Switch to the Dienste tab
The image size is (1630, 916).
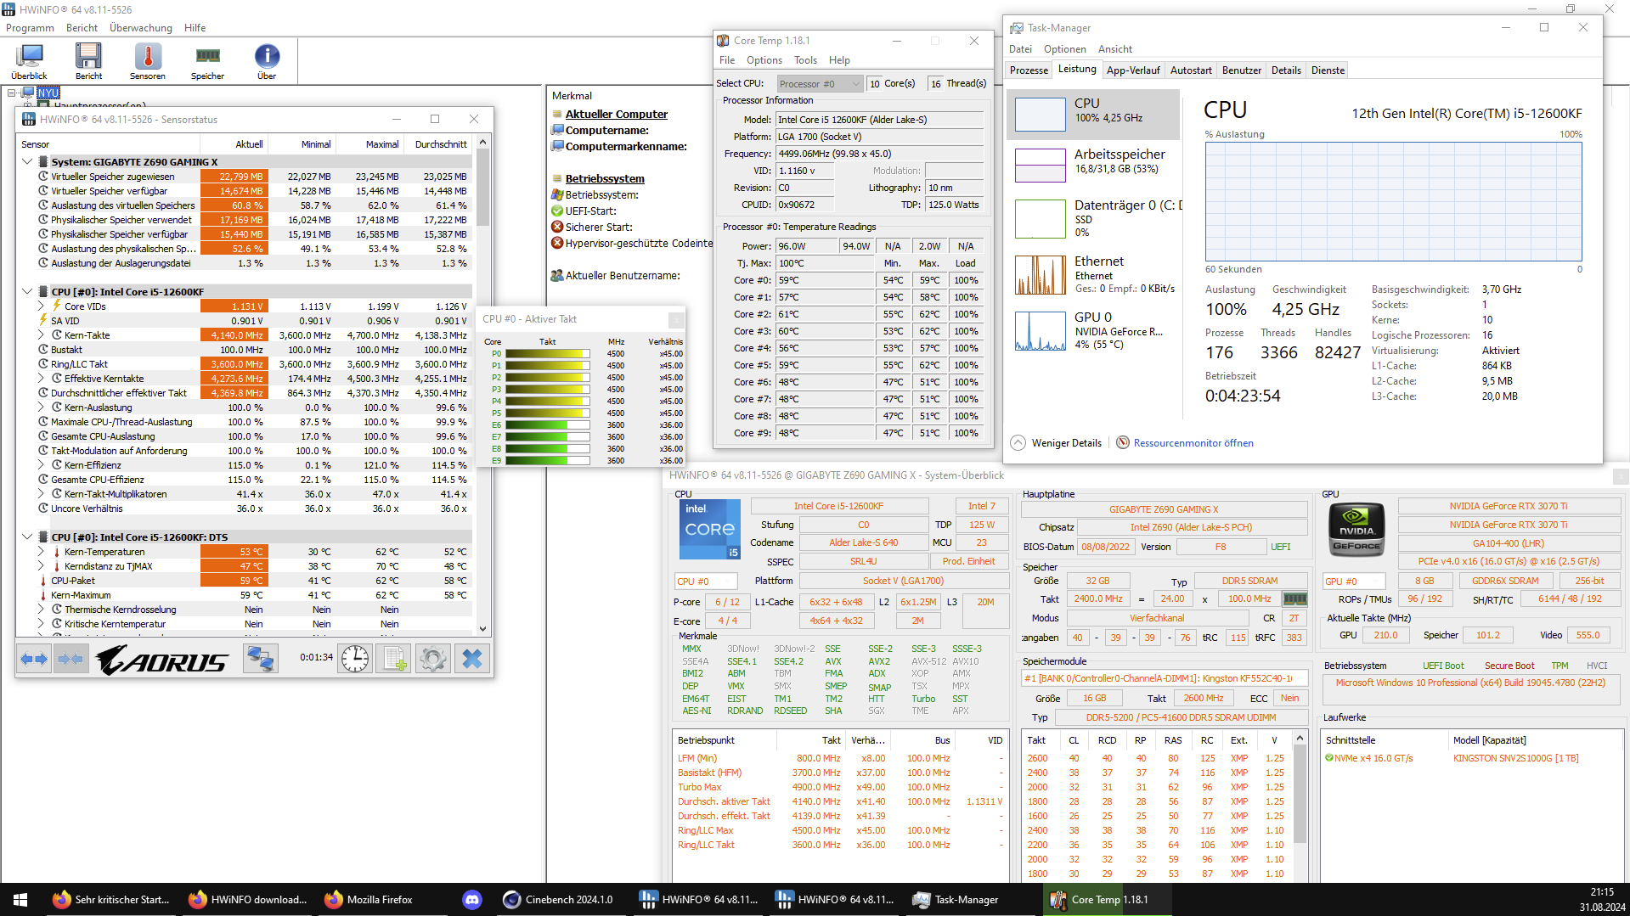(1328, 70)
